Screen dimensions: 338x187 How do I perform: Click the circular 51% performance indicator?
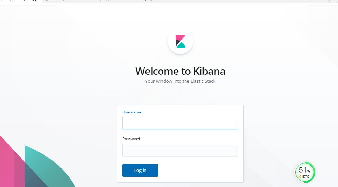304,172
